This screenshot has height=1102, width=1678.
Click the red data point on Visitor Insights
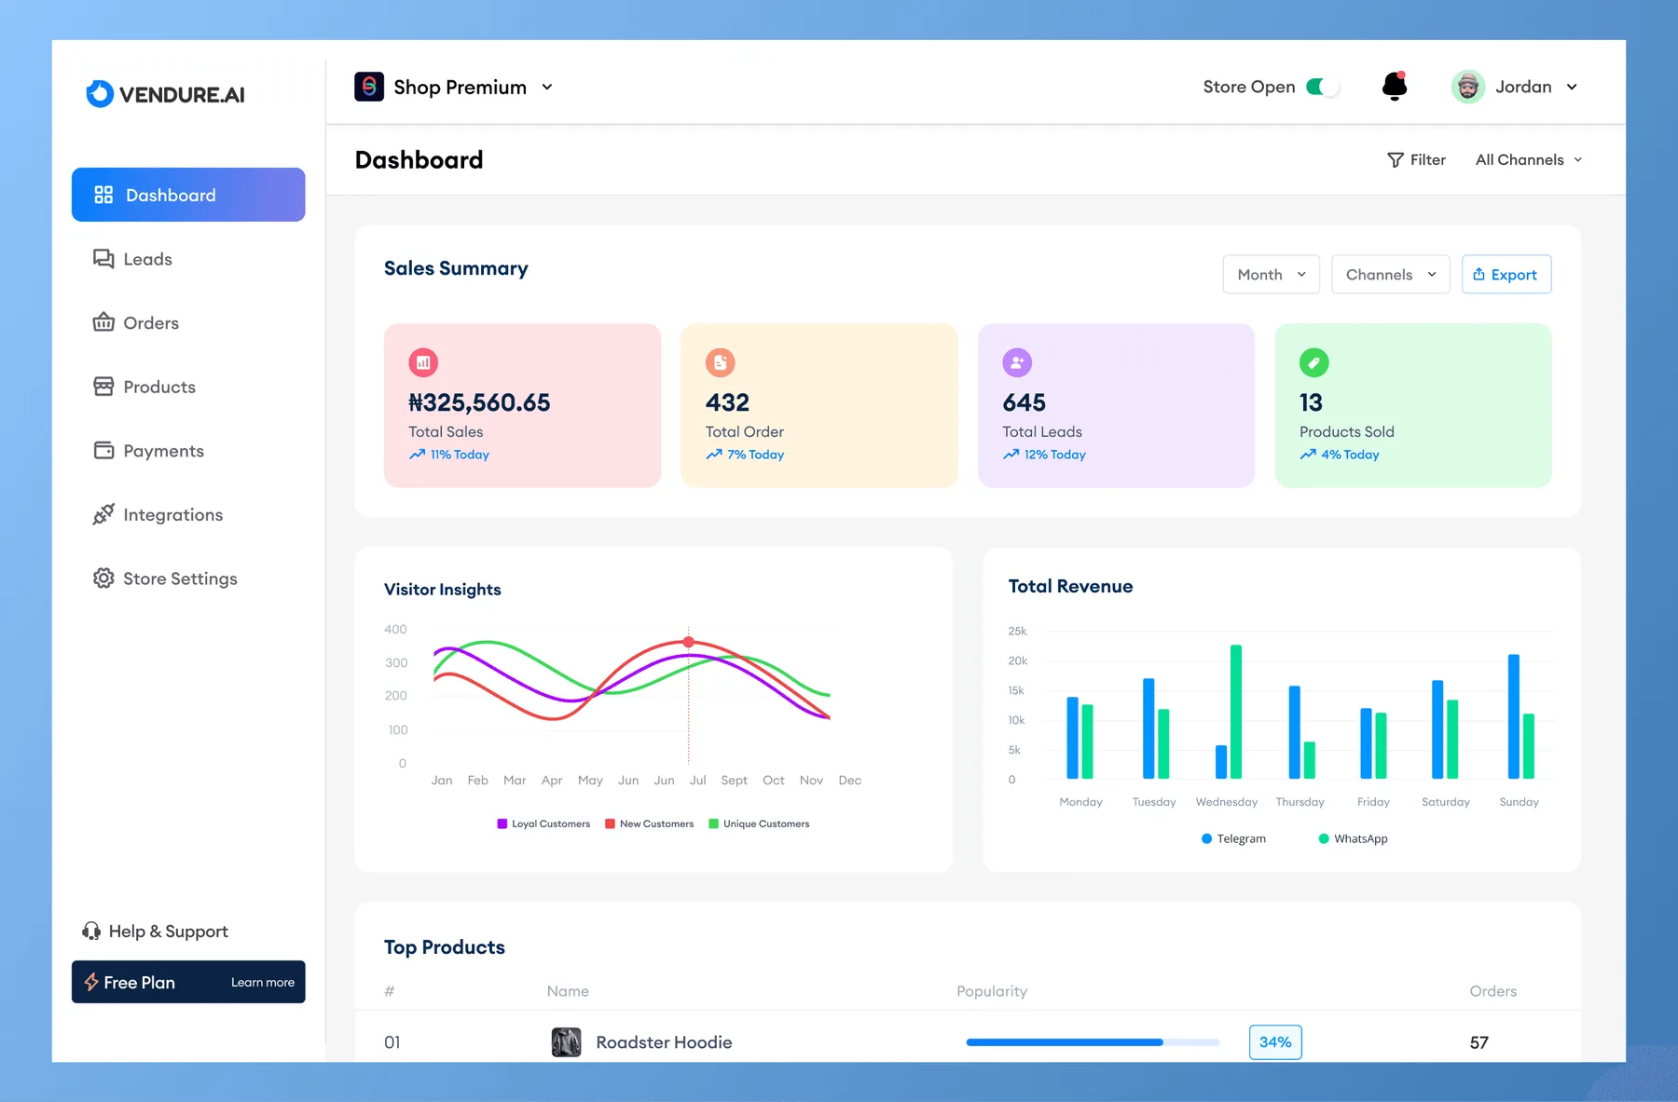(689, 642)
